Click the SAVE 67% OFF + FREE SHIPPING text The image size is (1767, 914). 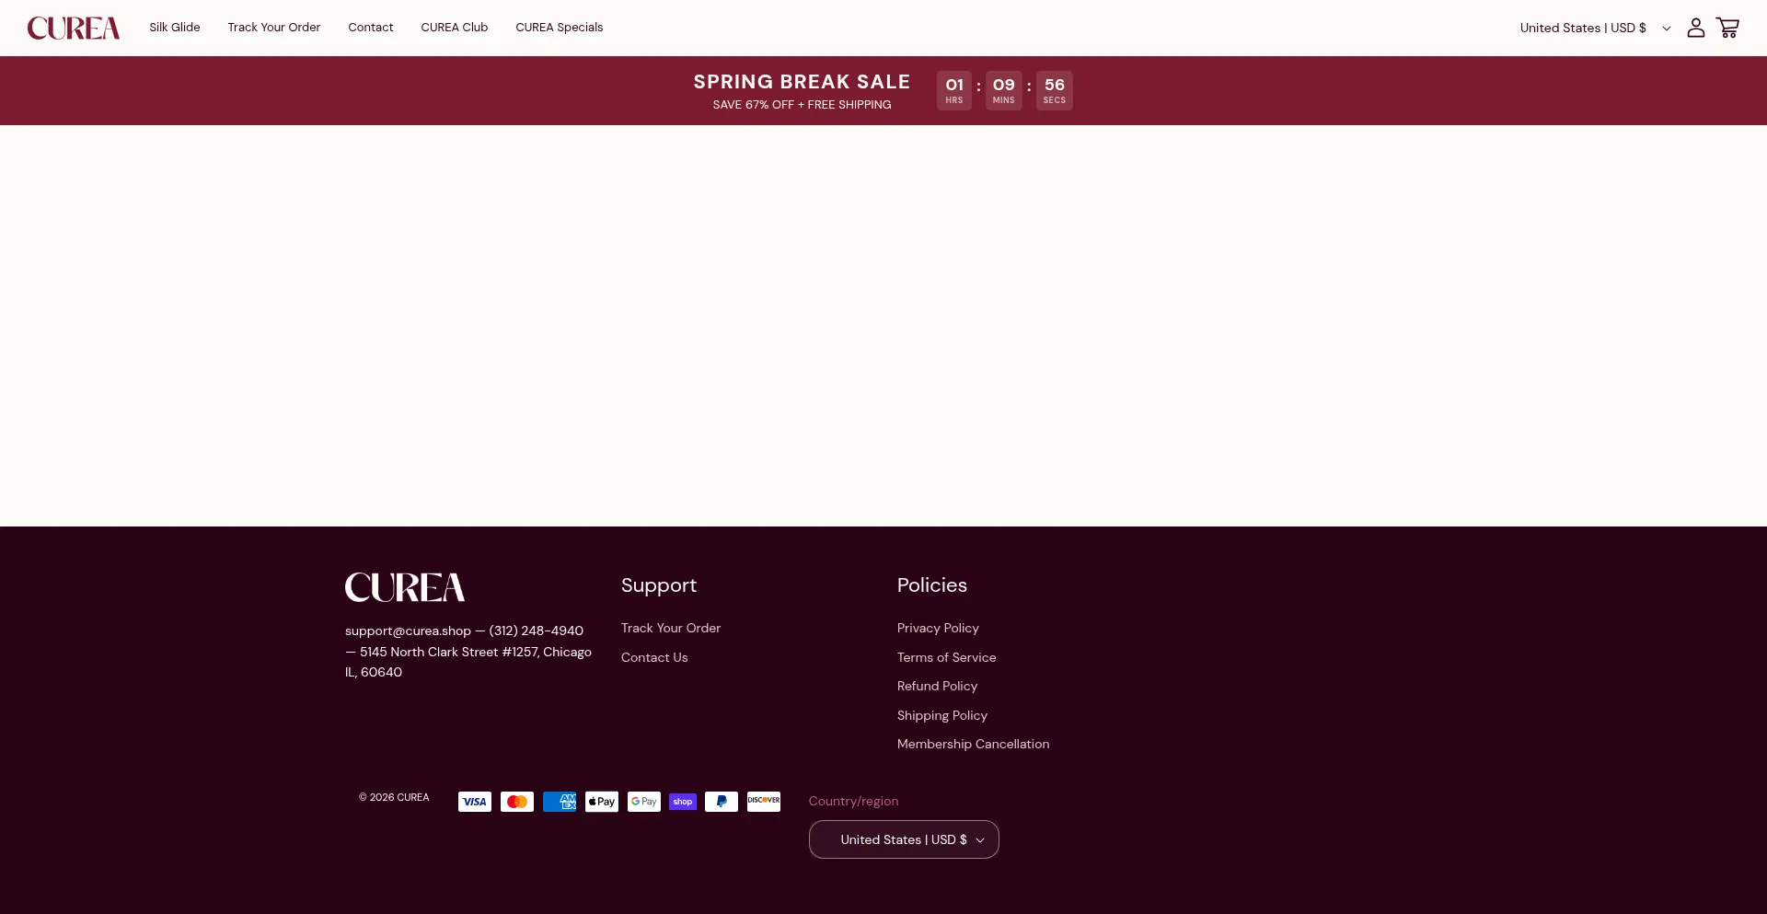pos(802,105)
